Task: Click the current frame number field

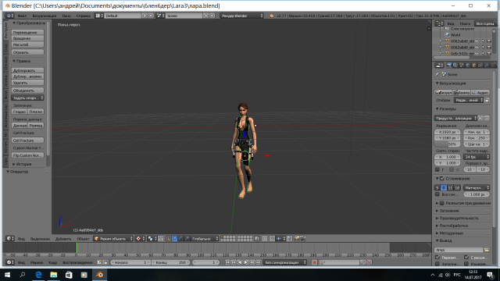Action: point(205,262)
